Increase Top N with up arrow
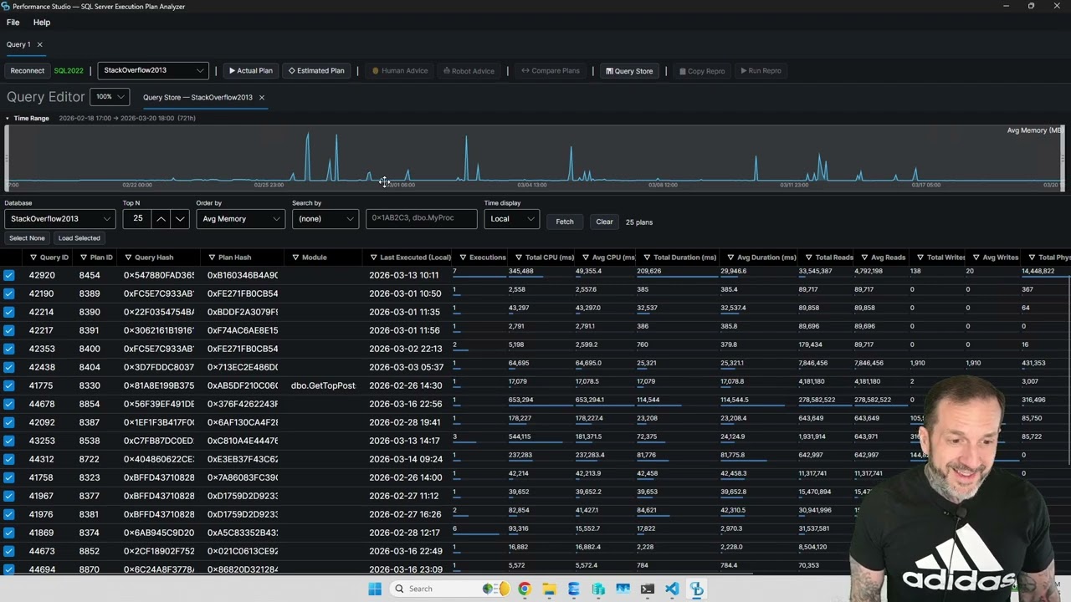The height and width of the screenshot is (602, 1071). 161,219
